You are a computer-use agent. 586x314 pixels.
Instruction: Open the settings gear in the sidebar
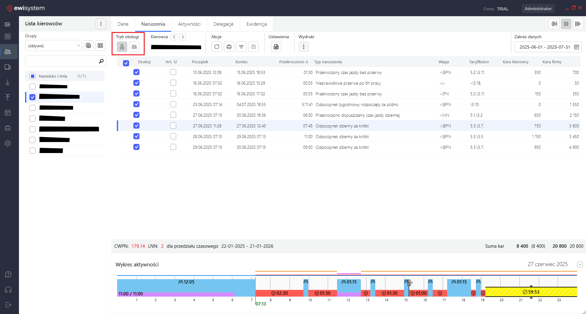pos(8,143)
